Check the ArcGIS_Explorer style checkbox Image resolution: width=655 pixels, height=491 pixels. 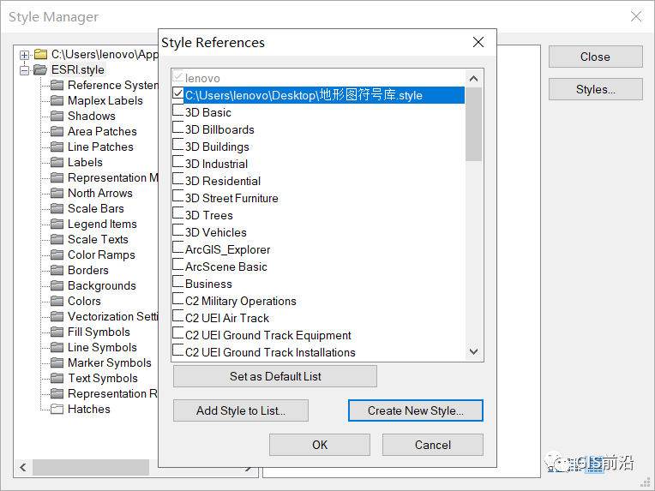(178, 249)
